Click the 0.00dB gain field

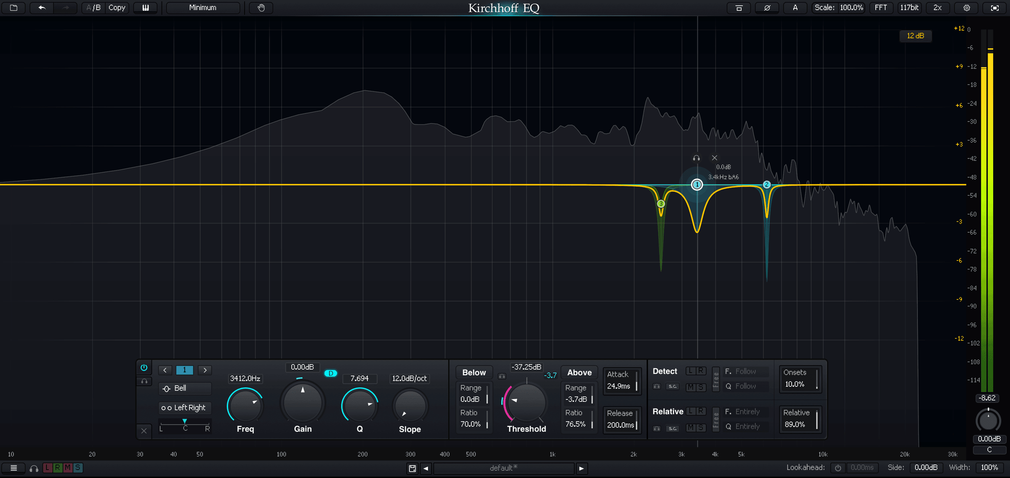coord(302,367)
